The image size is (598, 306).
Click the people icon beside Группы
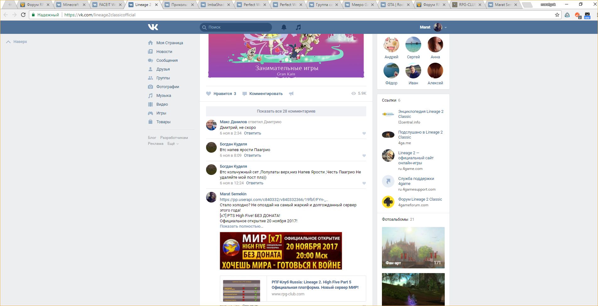click(150, 78)
